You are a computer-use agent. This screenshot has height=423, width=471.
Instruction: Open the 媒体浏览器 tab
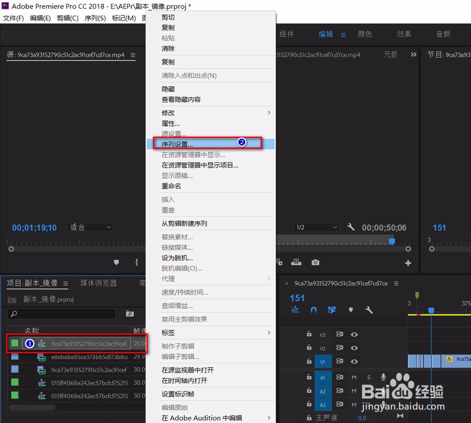[x=98, y=283]
